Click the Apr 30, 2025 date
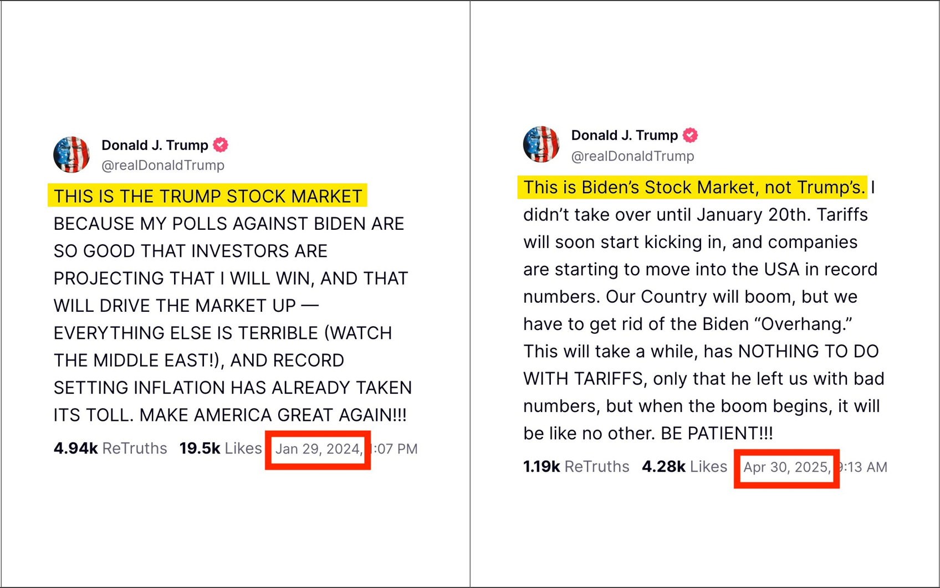940x588 pixels. point(787,467)
